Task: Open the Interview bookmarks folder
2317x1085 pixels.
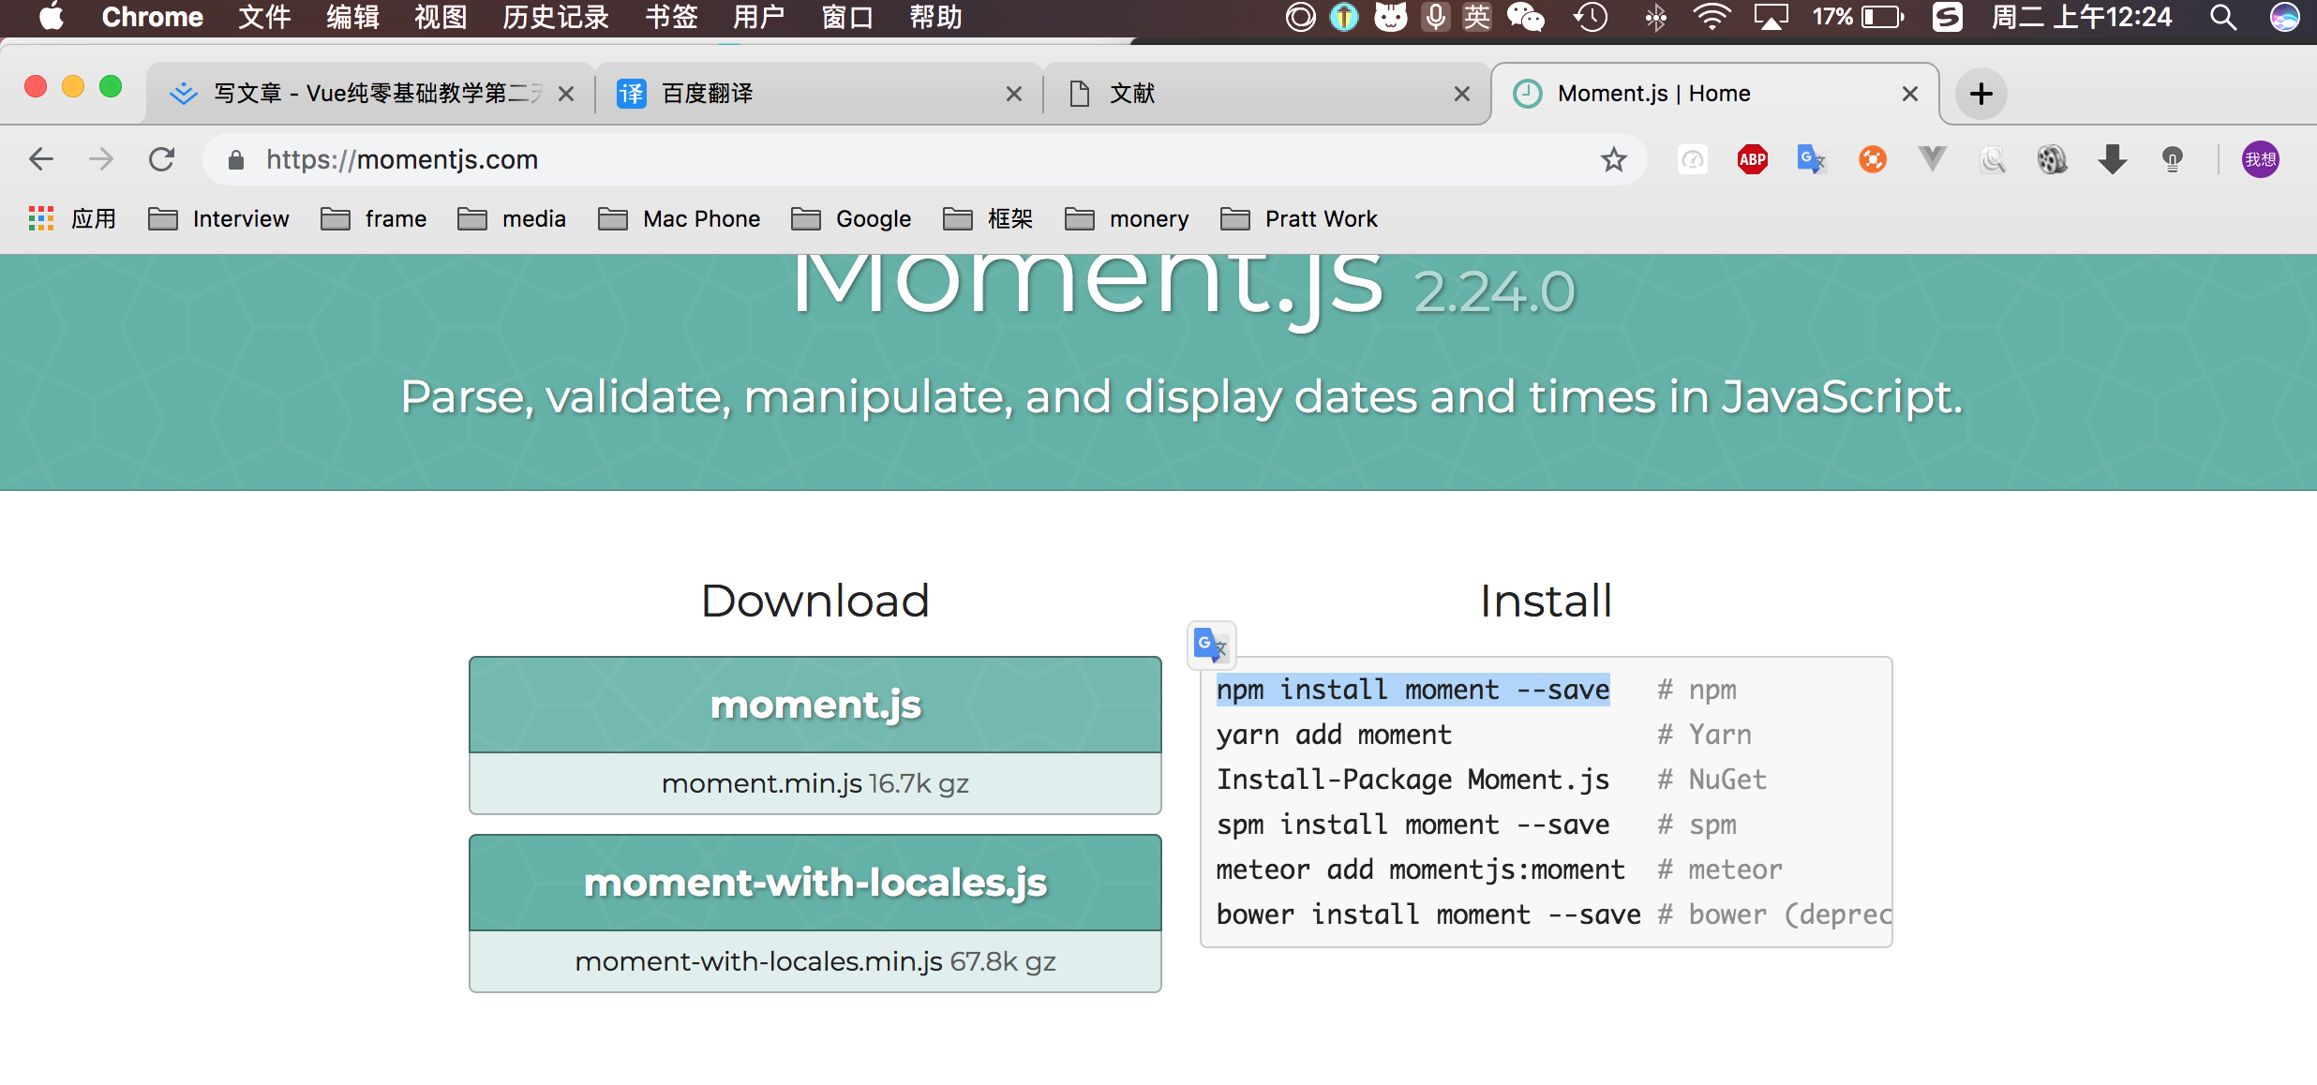Action: pos(219,219)
